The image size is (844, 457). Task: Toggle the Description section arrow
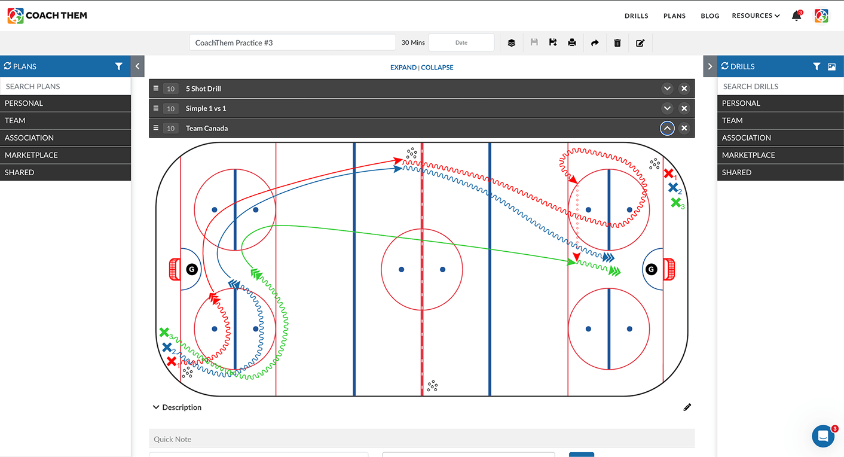tap(156, 407)
